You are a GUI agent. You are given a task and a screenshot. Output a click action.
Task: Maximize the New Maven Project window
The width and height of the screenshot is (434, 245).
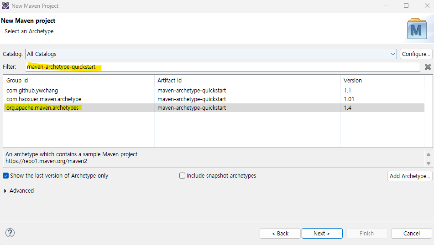pos(406,5)
